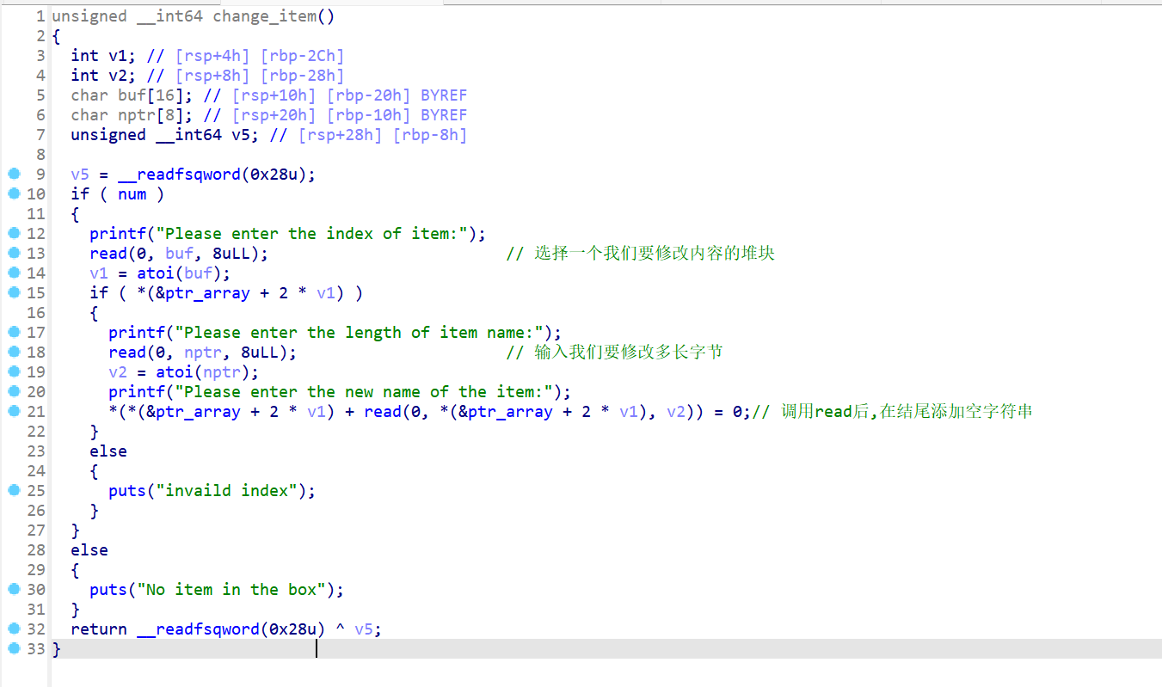Toggle breakpoint dot on line 13
1162x687 pixels.
[13, 253]
